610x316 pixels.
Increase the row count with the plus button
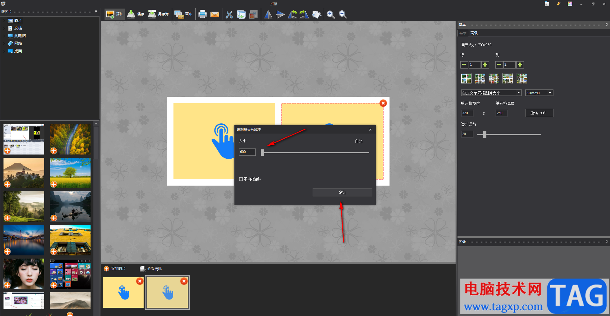pyautogui.click(x=485, y=65)
